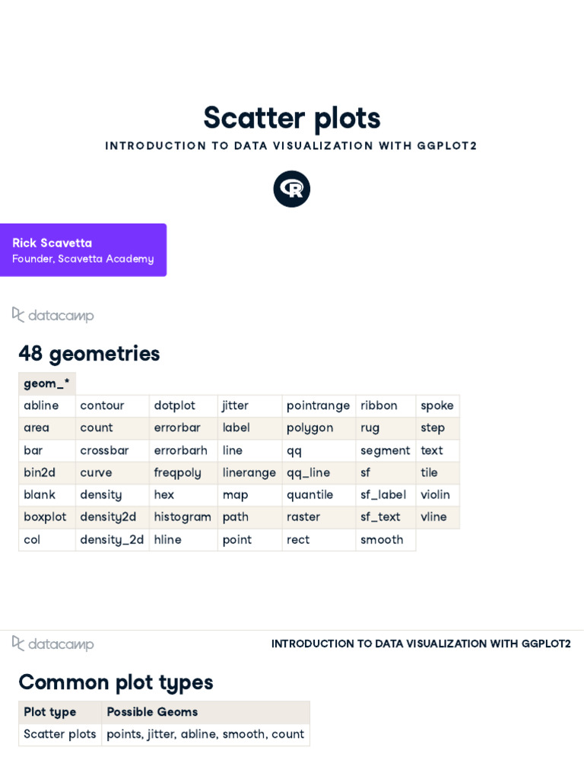Click the histogram geometry cell
The image size is (584, 779).
coord(182,517)
